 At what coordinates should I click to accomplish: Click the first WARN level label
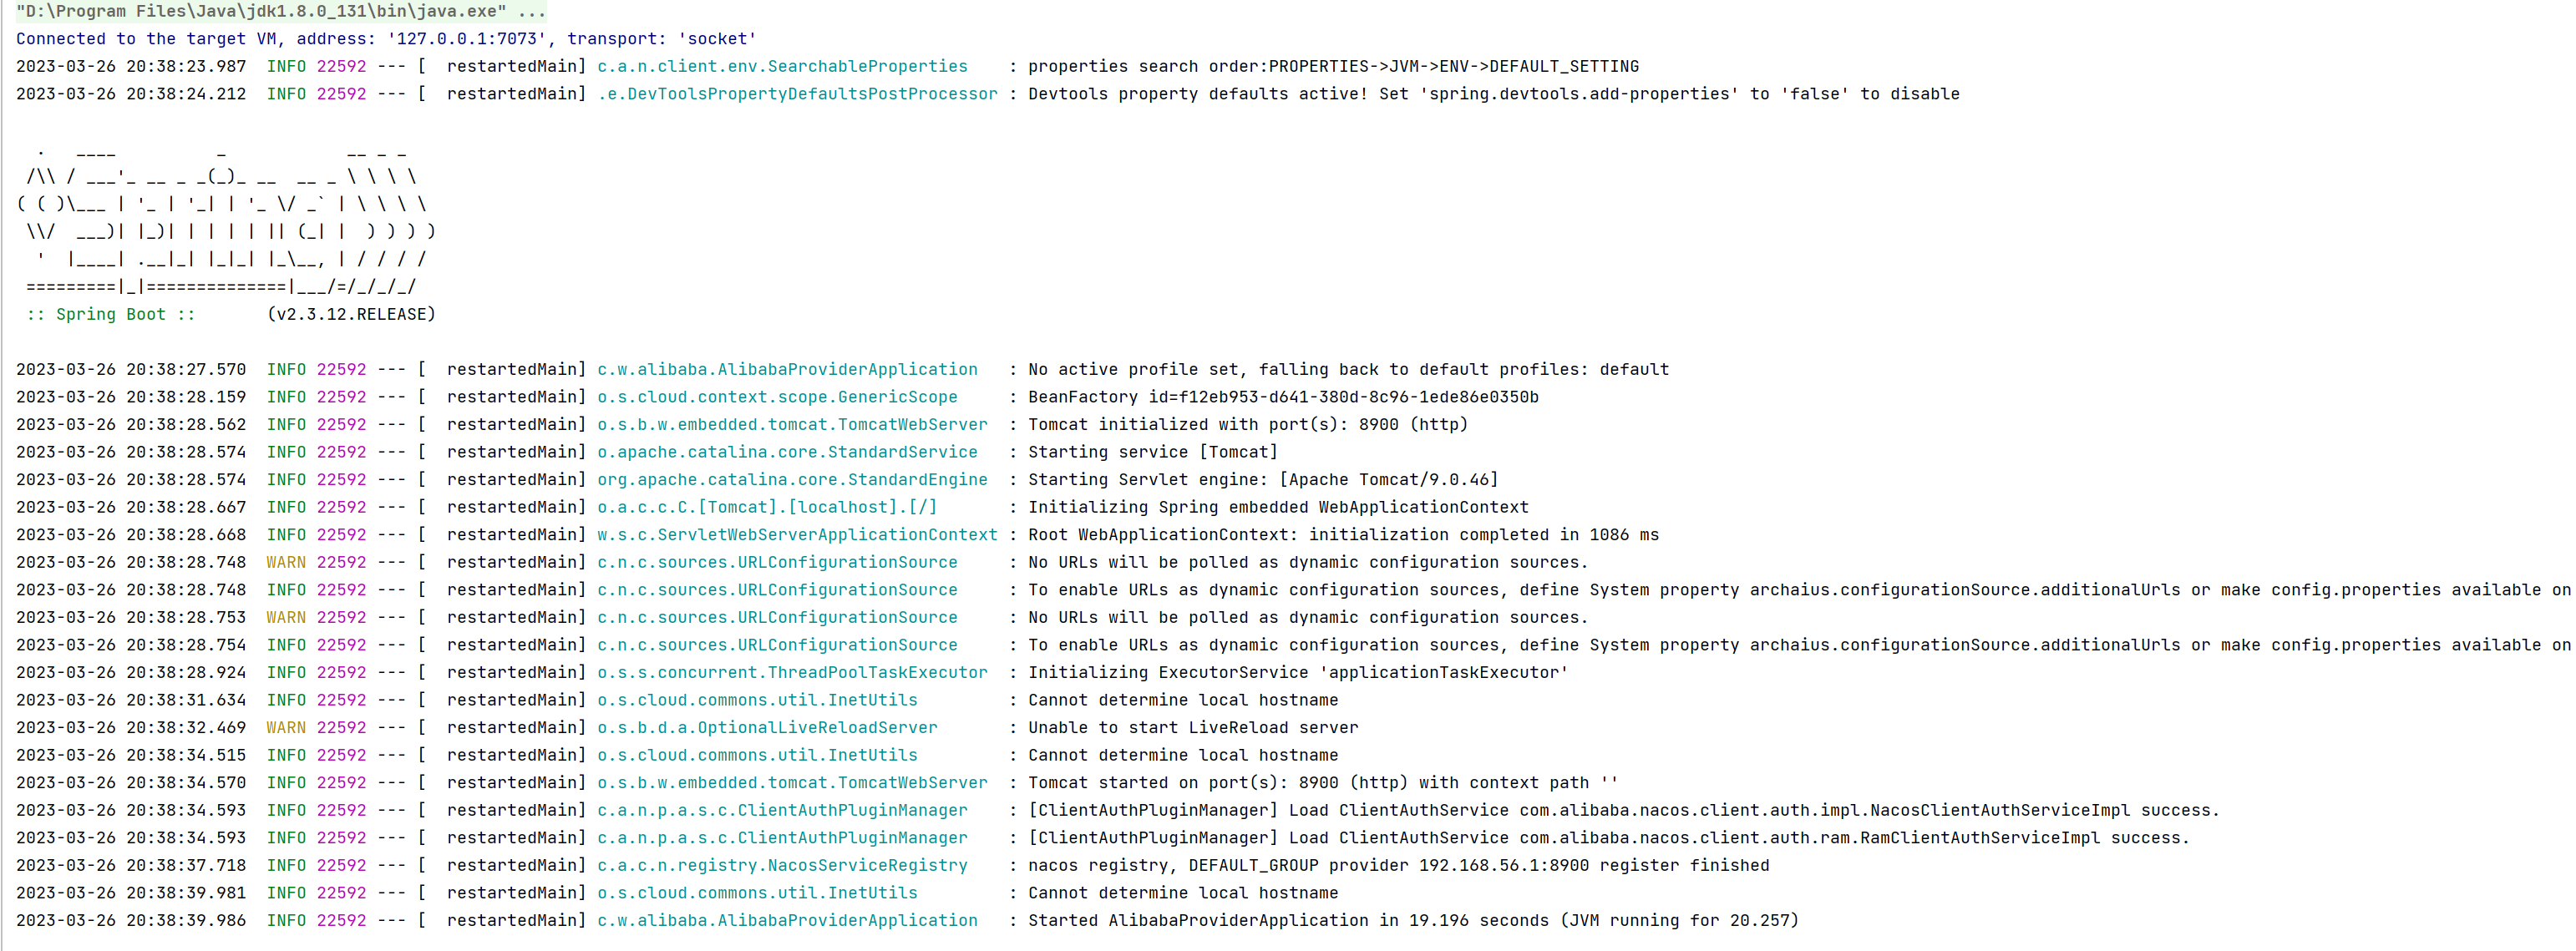point(286,563)
